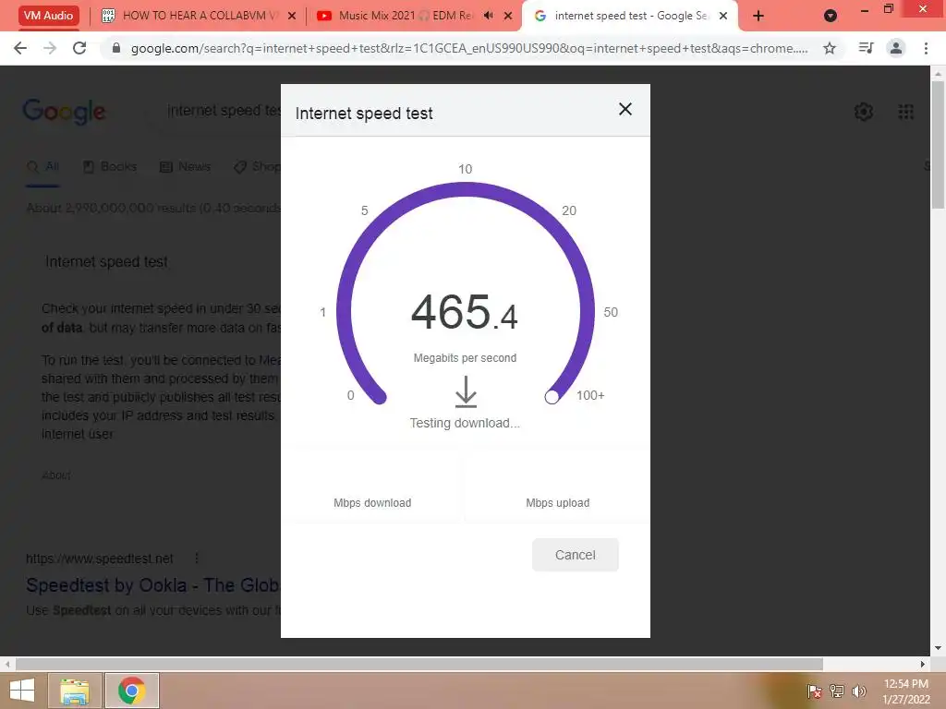Open Google settings gear icon
Screen dimensions: 946x709
(864, 112)
